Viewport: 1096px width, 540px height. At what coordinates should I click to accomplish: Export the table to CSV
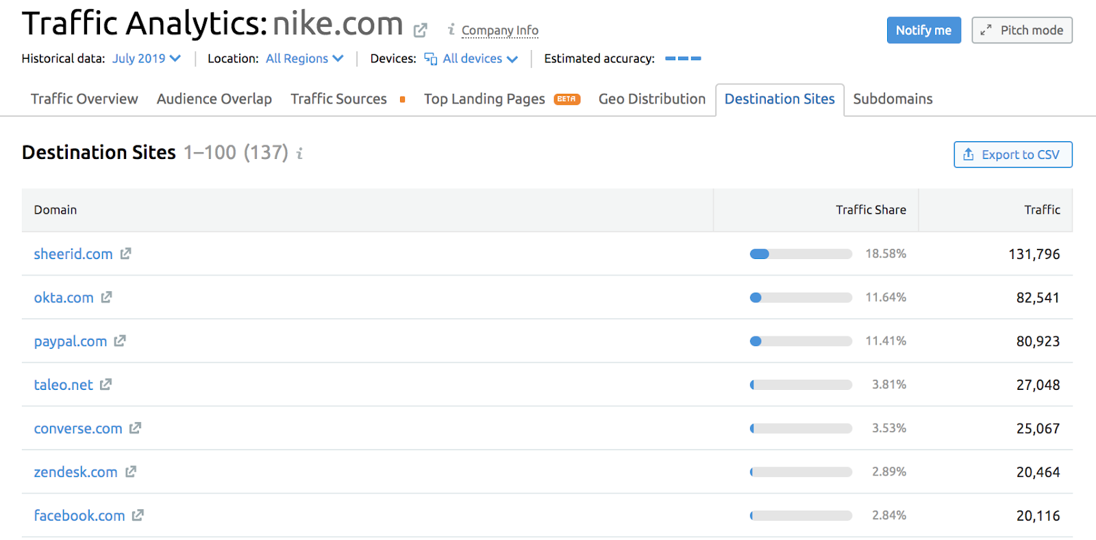1013,154
